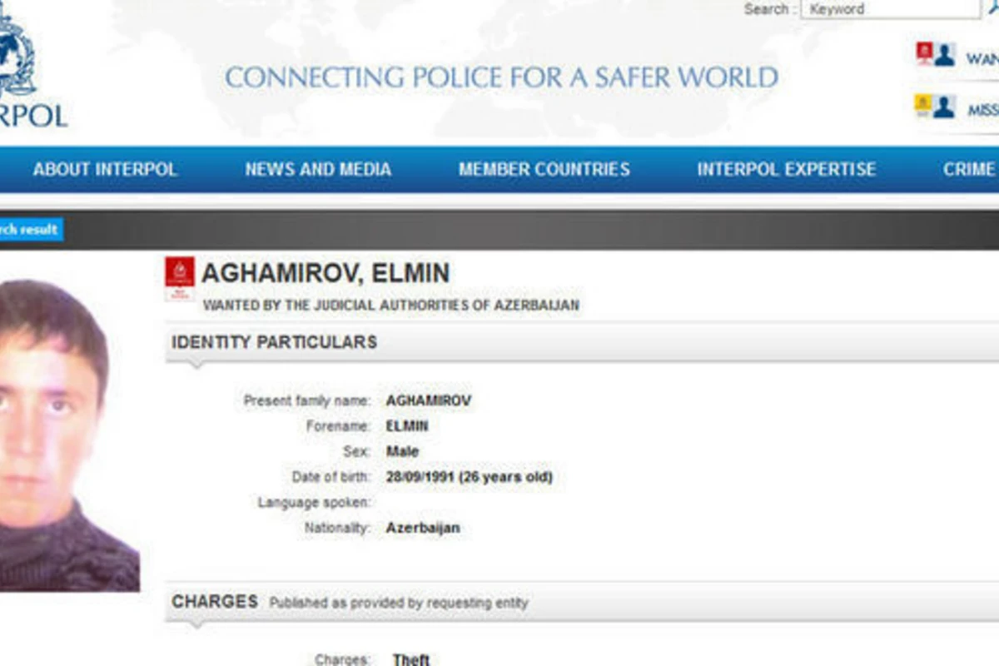Screen dimensions: 999x666
Task: Click the red wanted notice icon
Action: pyautogui.click(x=924, y=54)
